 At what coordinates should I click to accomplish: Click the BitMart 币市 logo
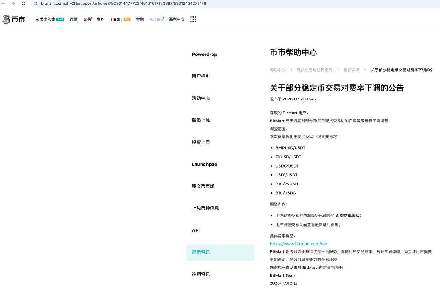click(14, 19)
